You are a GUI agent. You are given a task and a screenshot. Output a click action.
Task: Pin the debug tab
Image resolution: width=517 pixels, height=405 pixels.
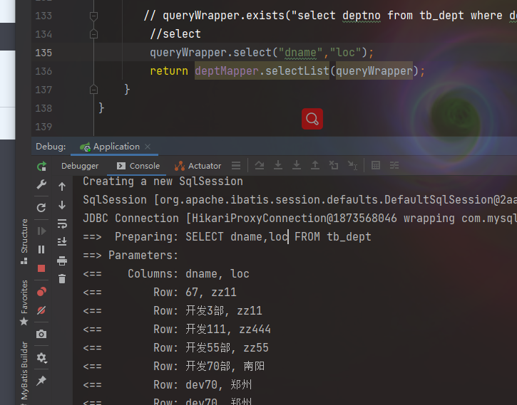click(41, 381)
